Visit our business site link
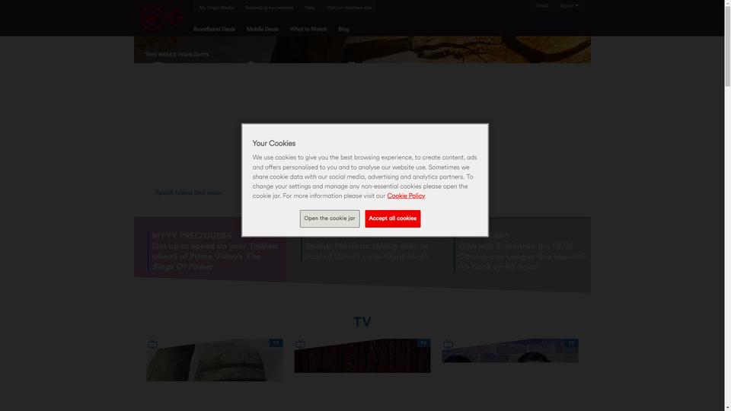 pos(349,8)
